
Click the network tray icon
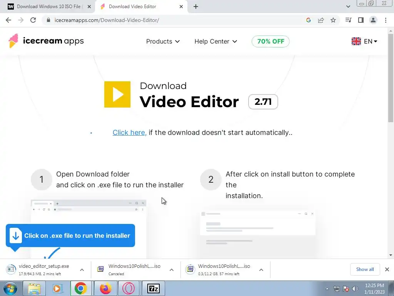(336, 289)
